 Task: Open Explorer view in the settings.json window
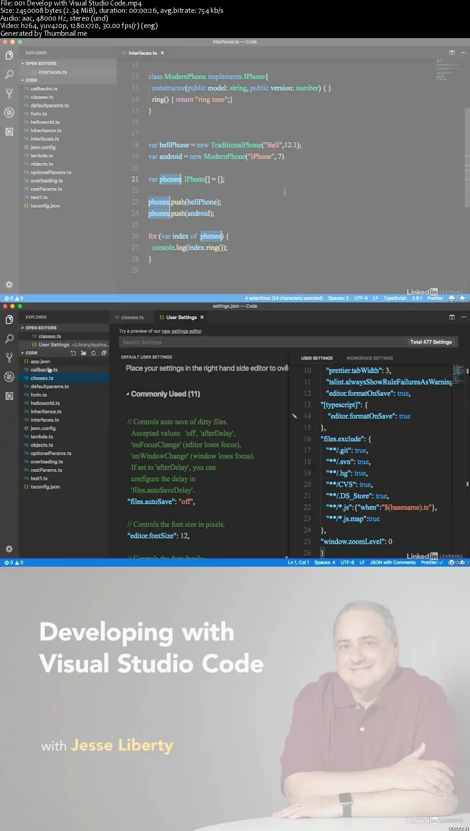pyautogui.click(x=9, y=320)
